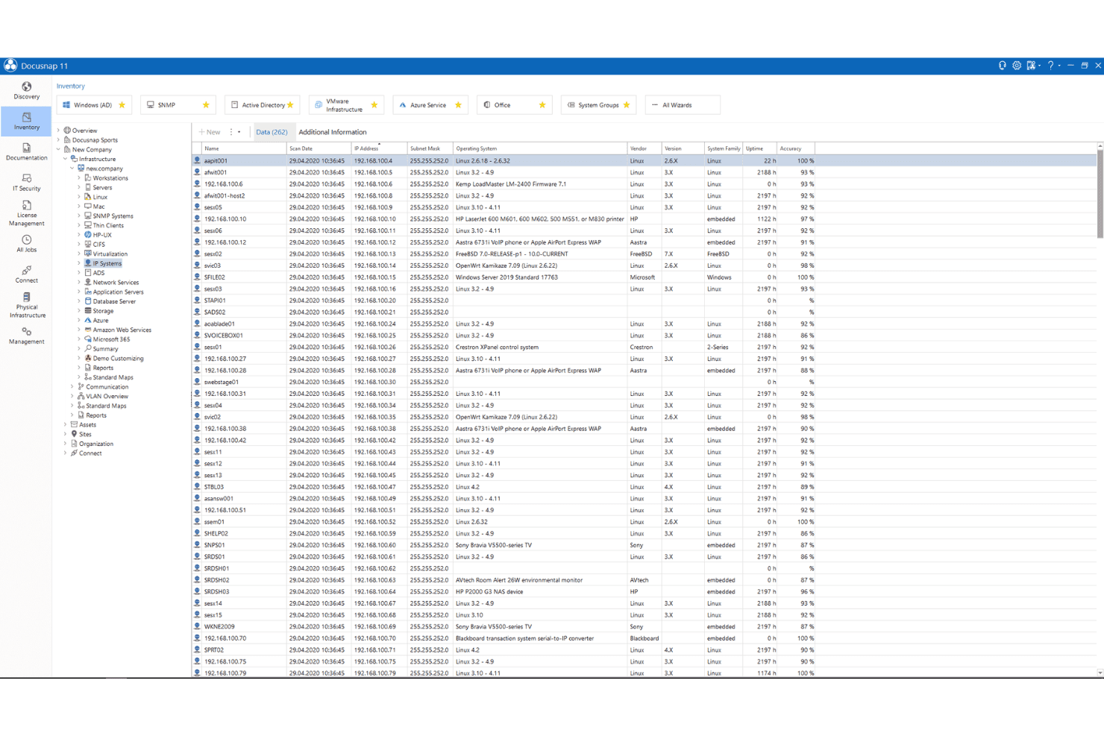The width and height of the screenshot is (1104, 736).
Task: Click the settings gear in title bar
Action: tap(1017, 66)
